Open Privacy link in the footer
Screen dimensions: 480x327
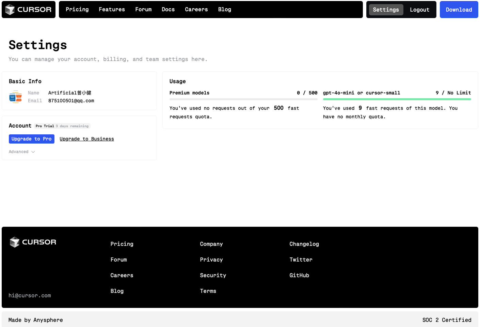(211, 259)
